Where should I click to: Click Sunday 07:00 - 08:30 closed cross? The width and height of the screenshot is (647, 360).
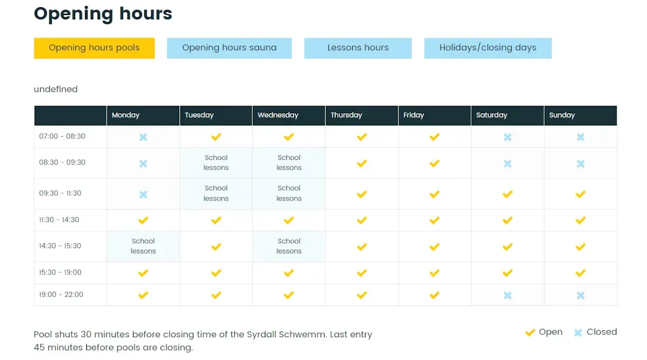pos(581,137)
